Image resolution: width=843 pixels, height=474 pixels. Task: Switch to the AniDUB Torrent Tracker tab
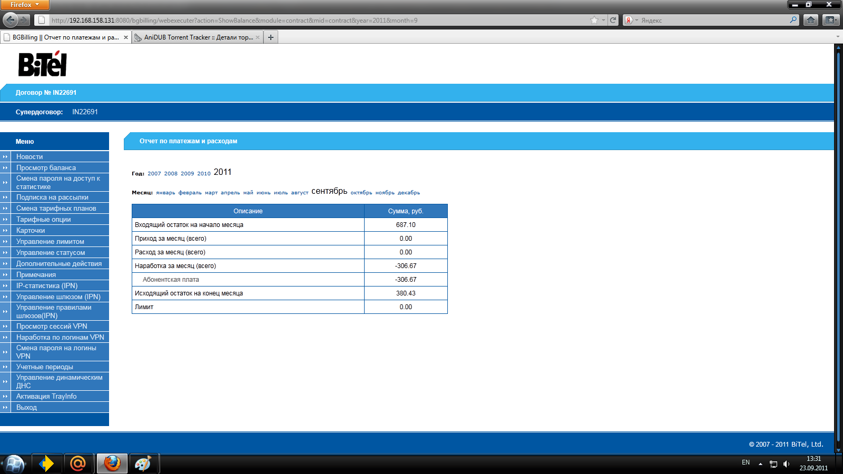click(198, 37)
